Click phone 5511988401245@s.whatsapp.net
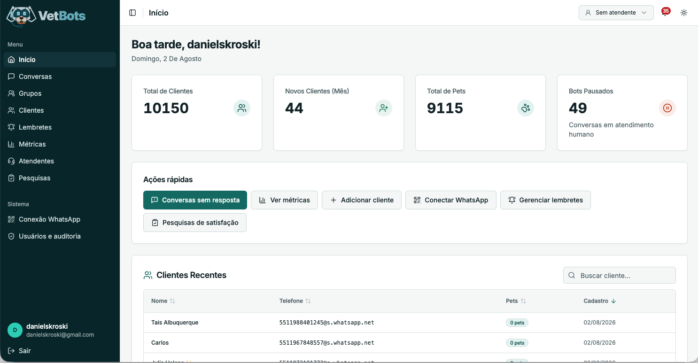Screen dimensions: 698x363 pyautogui.click(x=327, y=323)
